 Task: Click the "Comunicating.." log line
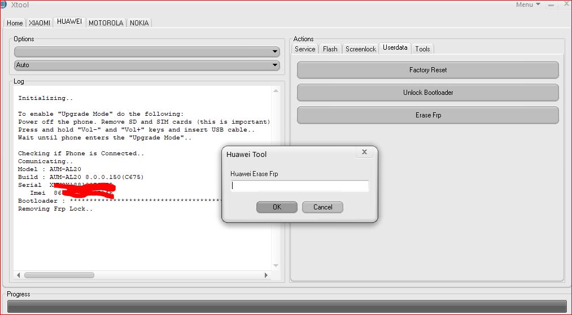46,161
